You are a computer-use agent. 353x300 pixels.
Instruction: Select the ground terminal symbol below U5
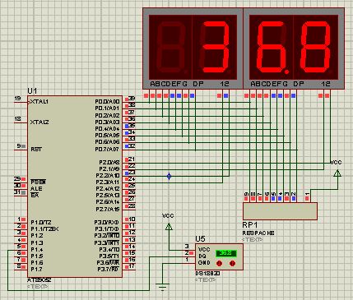pyautogui.click(x=162, y=287)
